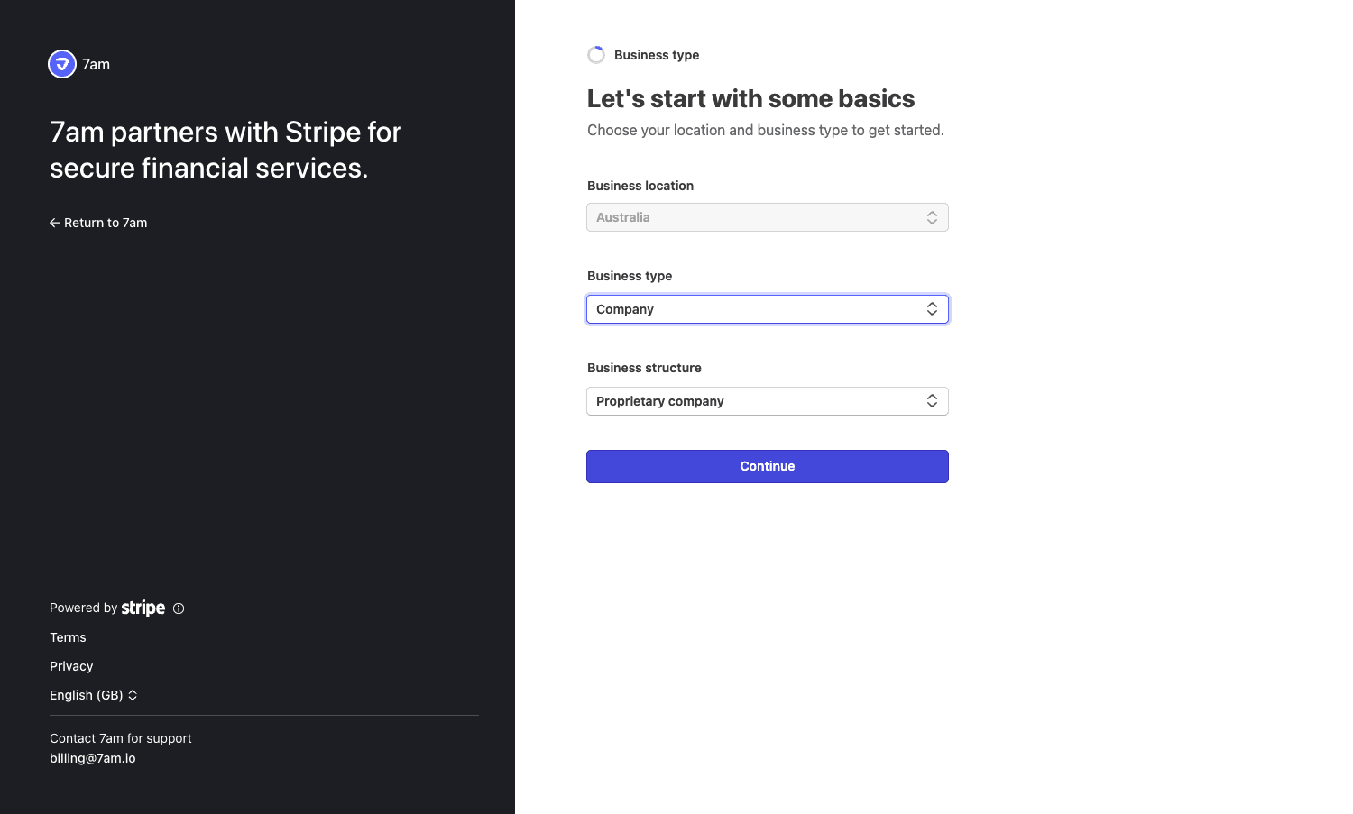Open the English (GB) language selector
The height and width of the screenshot is (814, 1353).
click(87, 695)
